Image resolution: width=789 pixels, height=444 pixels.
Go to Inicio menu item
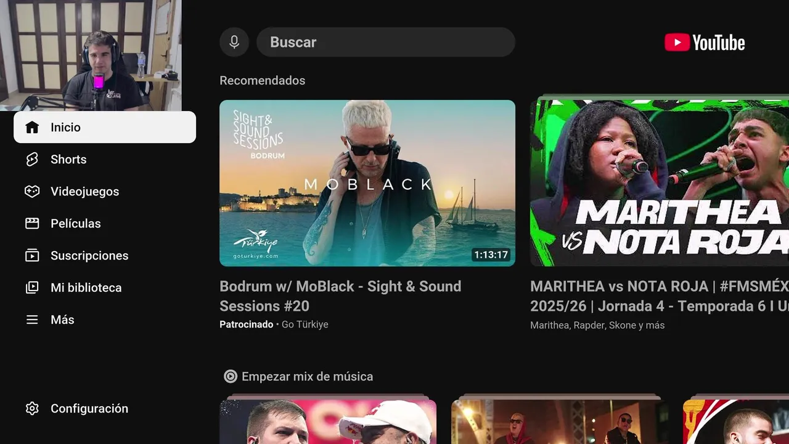pyautogui.click(x=105, y=127)
